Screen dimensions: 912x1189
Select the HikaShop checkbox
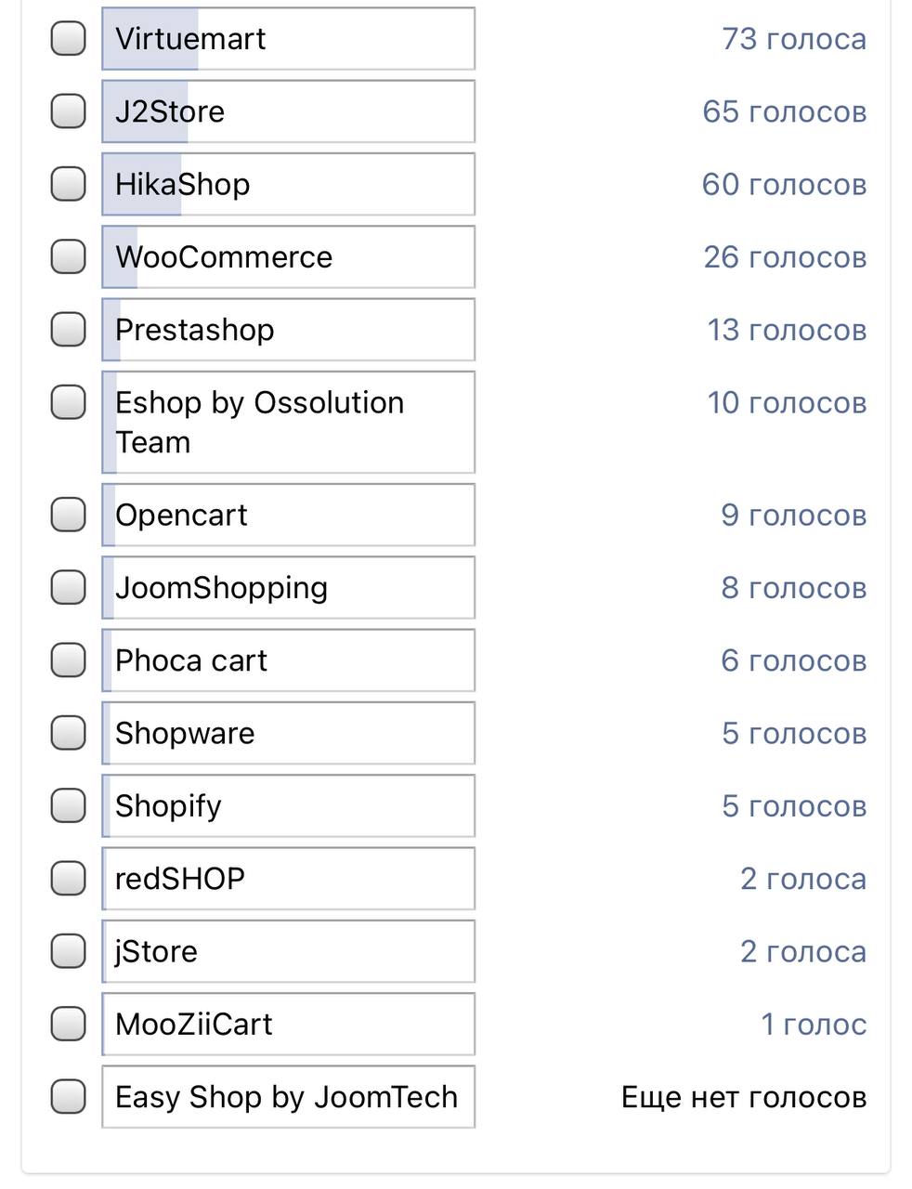click(68, 184)
